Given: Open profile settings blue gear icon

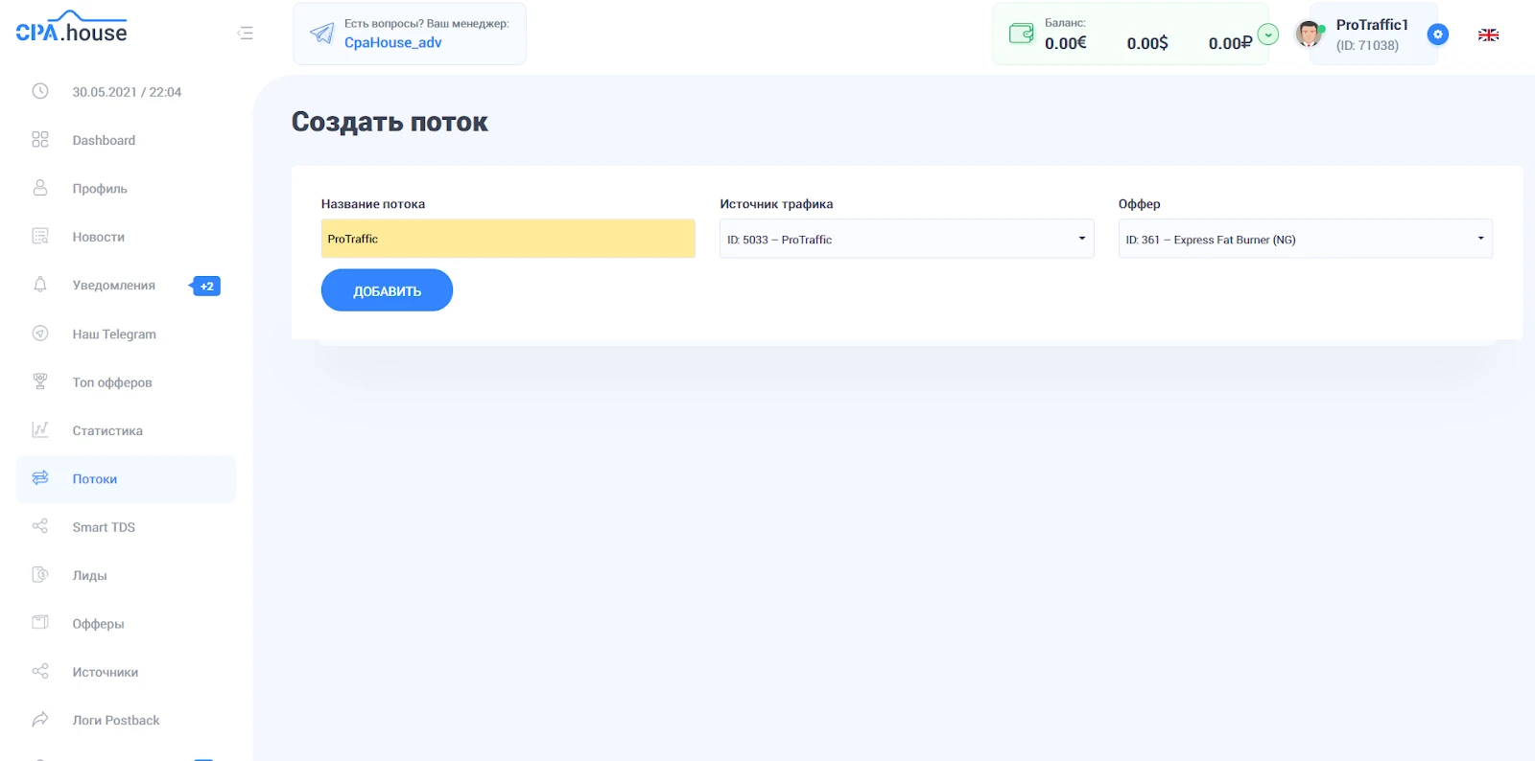Looking at the screenshot, I should 1437,35.
